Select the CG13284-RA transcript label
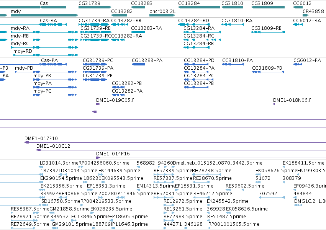 pyautogui.click(x=199, y=28)
